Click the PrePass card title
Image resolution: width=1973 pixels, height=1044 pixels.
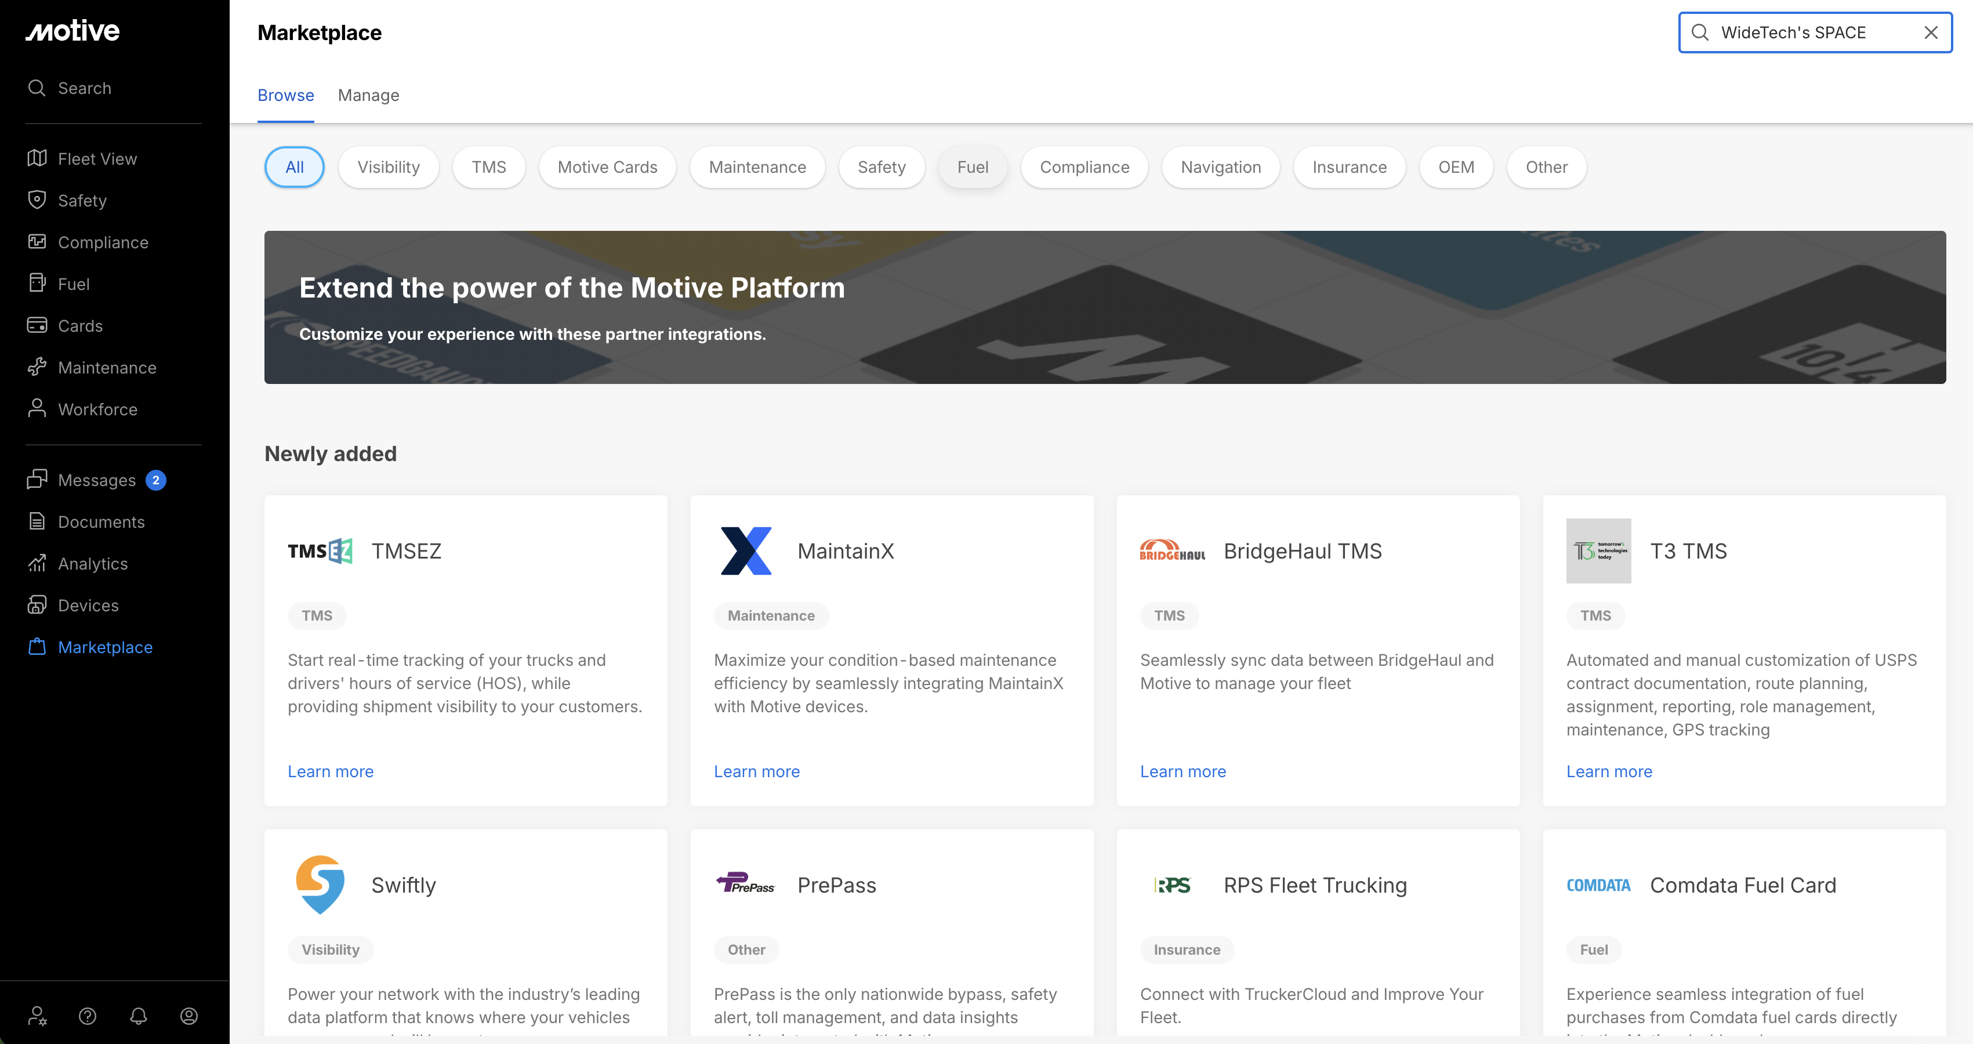tap(836, 884)
